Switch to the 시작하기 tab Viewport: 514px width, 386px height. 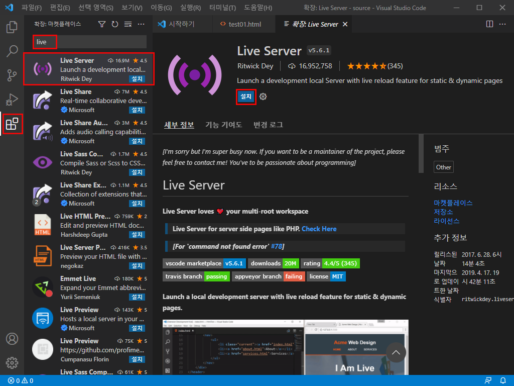point(183,24)
